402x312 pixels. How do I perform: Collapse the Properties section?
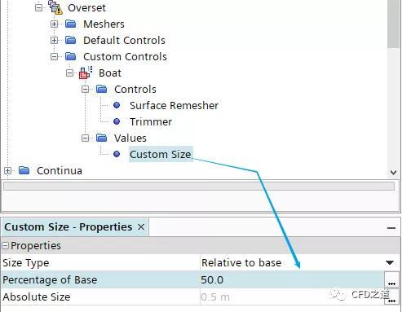pos(5,246)
